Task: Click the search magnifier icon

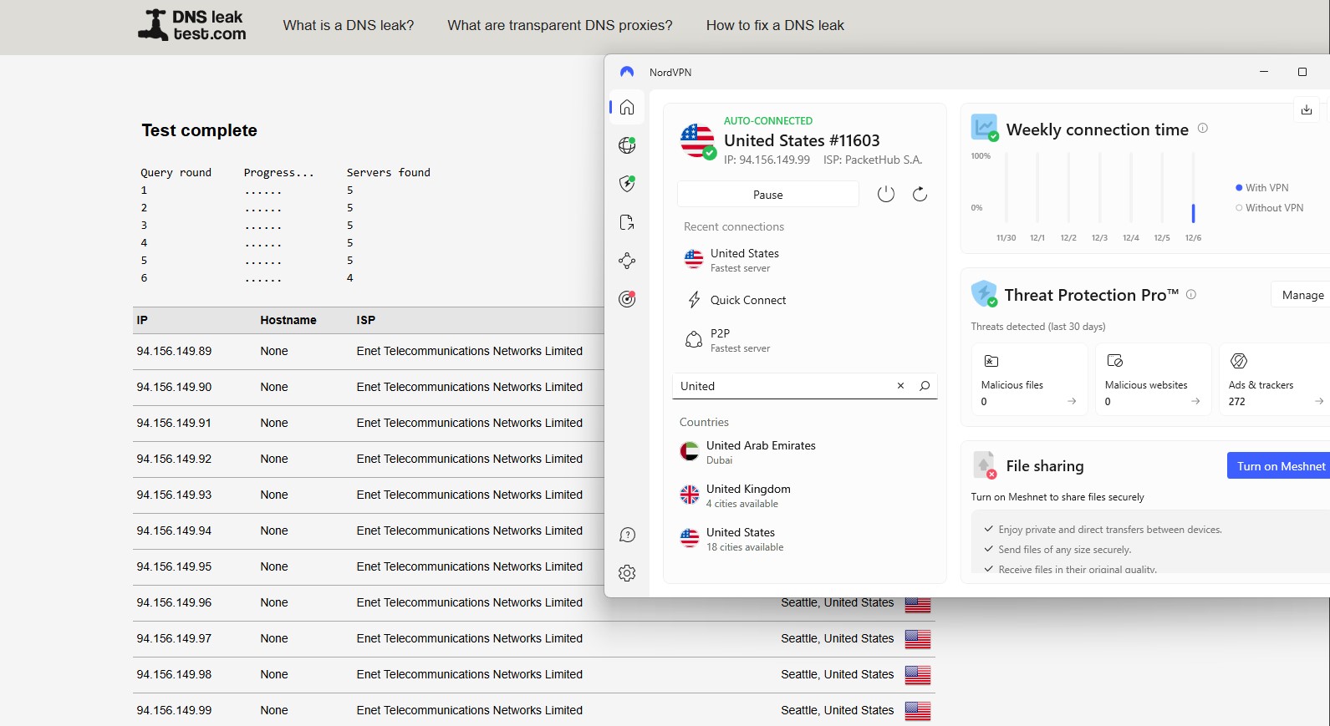Action: tap(925, 386)
